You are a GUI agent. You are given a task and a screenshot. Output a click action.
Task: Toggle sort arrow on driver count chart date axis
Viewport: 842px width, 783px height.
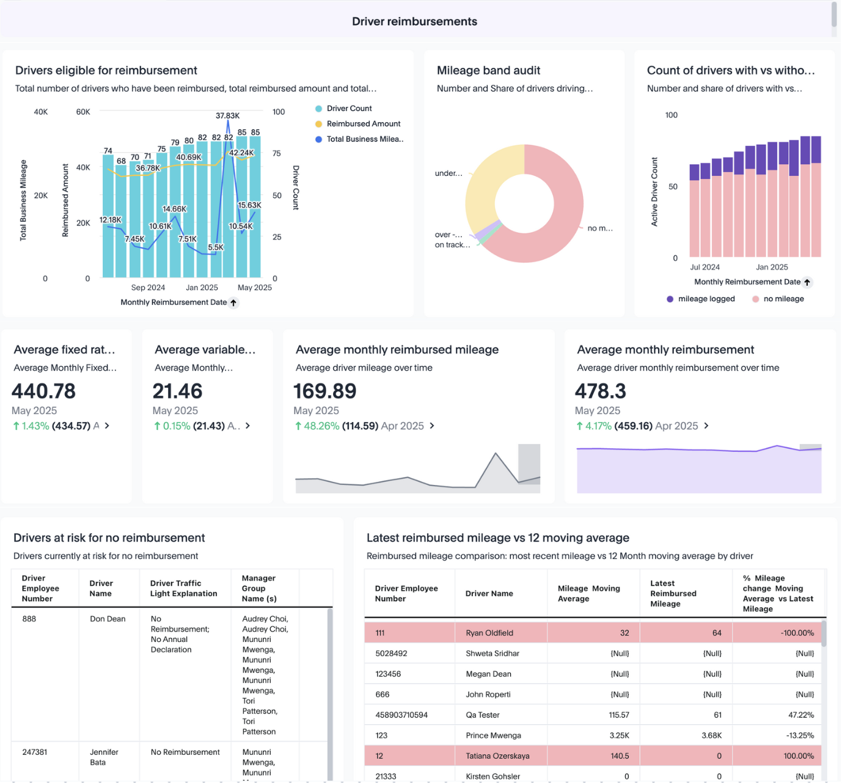tap(807, 282)
